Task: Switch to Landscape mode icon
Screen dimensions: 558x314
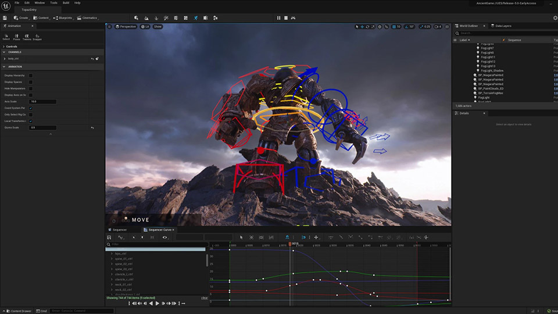Action: tap(146, 18)
